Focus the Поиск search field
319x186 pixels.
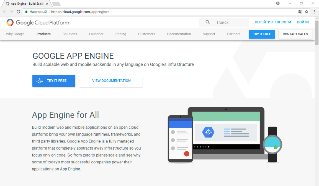[224, 22]
